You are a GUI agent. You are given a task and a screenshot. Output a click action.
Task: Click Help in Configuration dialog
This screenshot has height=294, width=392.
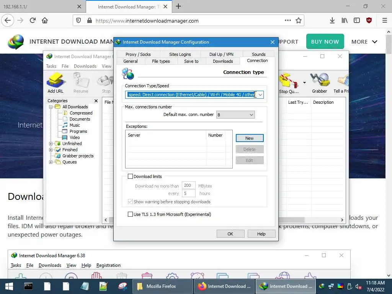point(261,234)
